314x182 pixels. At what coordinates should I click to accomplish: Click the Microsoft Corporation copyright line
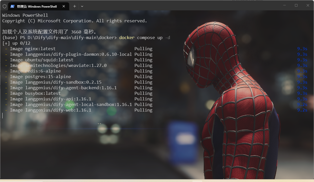point(75,21)
